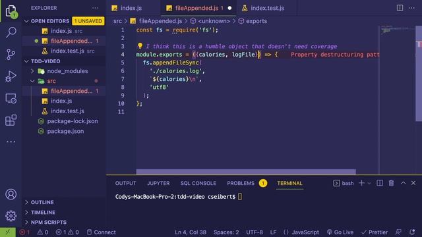Screen dimensions: 422x237
Task: Click the Connect button in status bar
Action: [102, 232]
